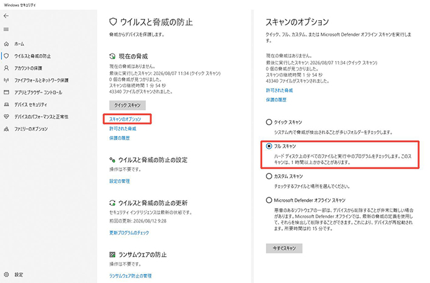
Task: Click the 現在の脅威 section heading
Action: [133, 56]
